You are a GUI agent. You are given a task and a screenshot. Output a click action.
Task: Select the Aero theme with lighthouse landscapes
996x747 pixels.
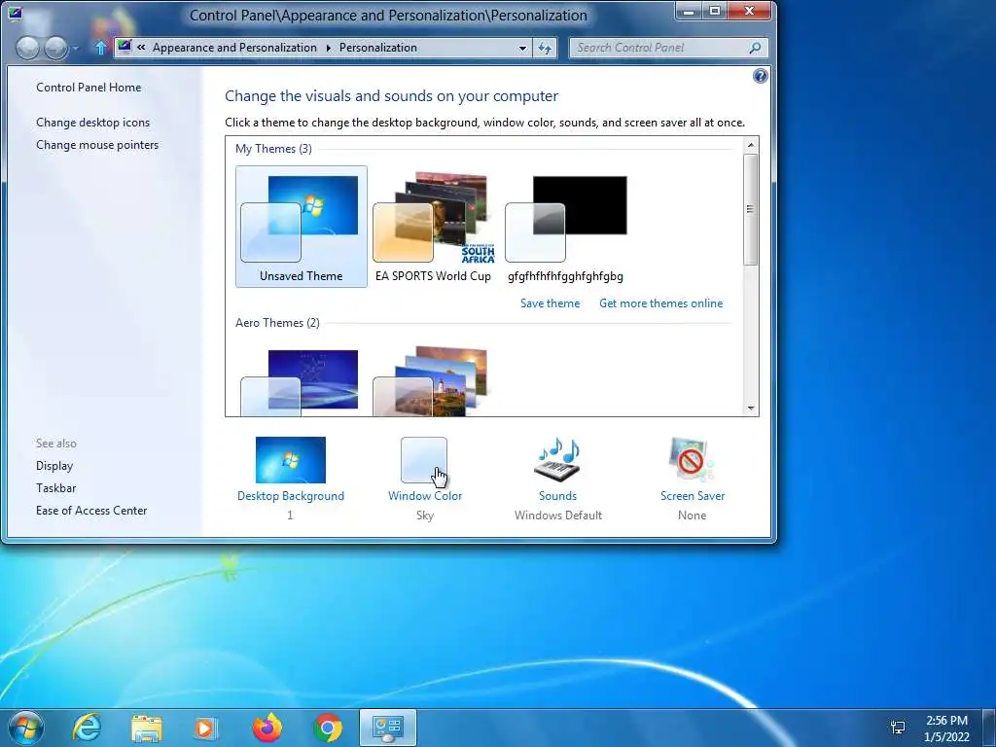click(433, 381)
